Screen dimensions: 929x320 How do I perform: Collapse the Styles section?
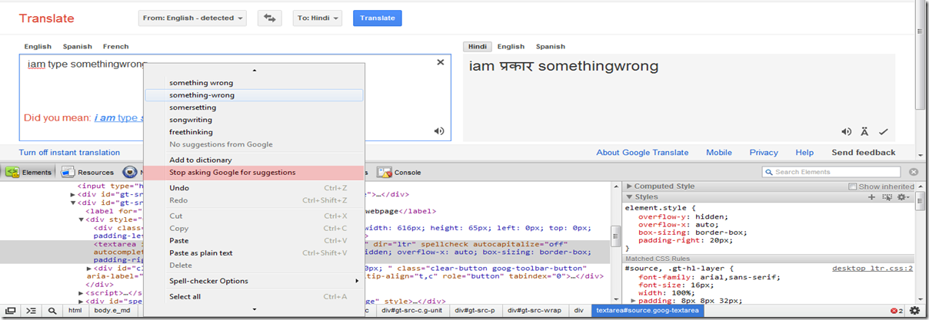tap(631, 197)
